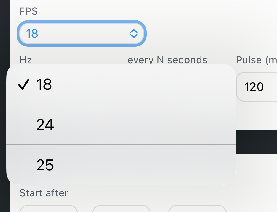Focus the rightmost field under Start after

(197, 209)
